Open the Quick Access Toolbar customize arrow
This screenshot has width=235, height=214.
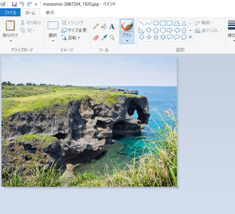[36, 4]
